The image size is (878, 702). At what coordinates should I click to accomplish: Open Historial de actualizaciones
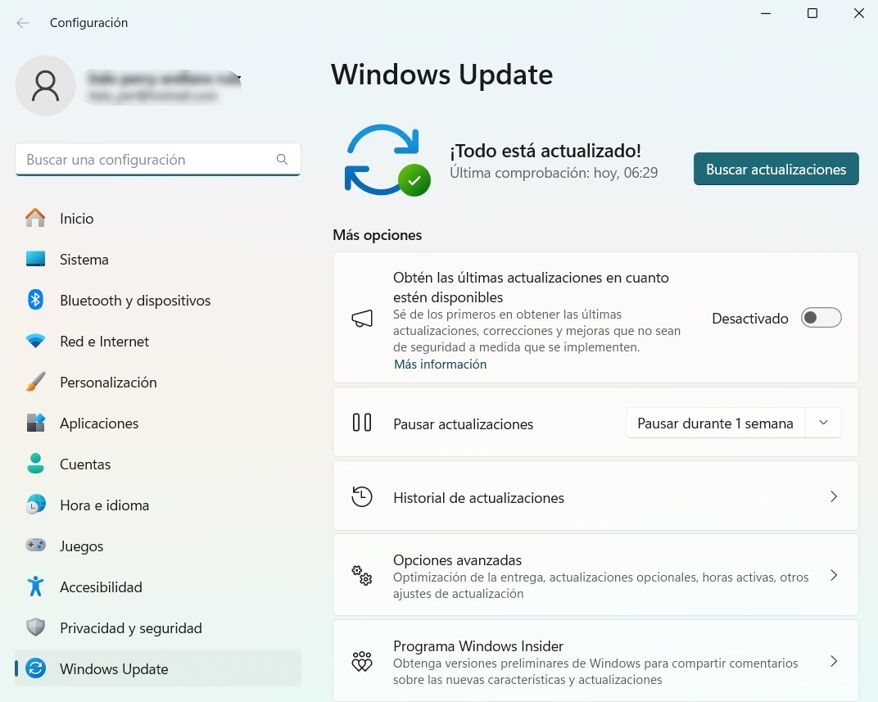point(595,496)
